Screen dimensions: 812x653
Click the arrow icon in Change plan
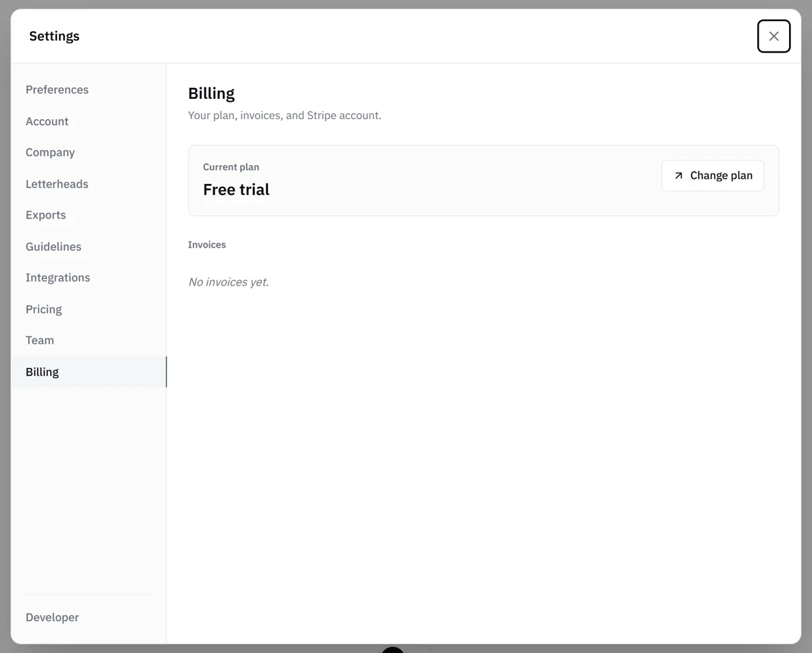pyautogui.click(x=679, y=175)
